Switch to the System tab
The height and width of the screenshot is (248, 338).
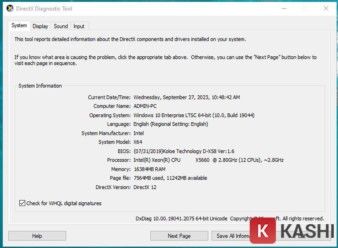19,26
